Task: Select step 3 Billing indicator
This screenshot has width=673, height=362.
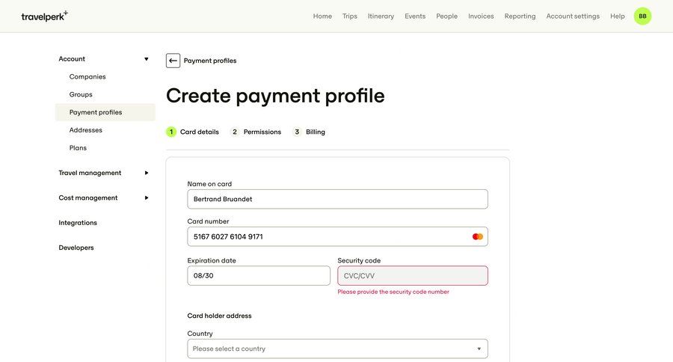Action: (x=310, y=132)
